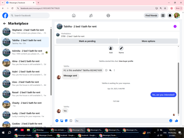
Task: Open the emoji picker in message box
Action: pos(171,121)
